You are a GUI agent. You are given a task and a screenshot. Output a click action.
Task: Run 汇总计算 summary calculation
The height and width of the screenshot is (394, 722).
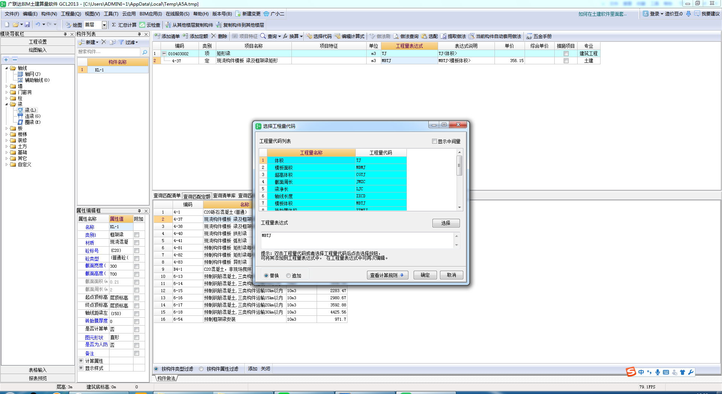tap(124, 25)
